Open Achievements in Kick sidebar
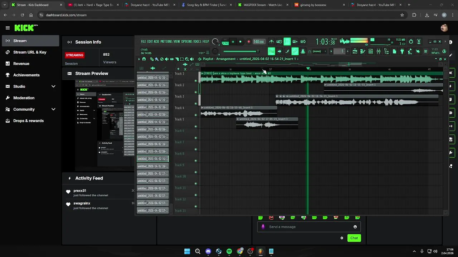Image resolution: width=458 pixels, height=257 pixels. [26, 75]
